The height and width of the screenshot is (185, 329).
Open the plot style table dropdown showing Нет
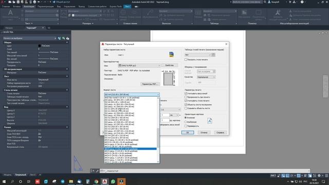(198, 55)
